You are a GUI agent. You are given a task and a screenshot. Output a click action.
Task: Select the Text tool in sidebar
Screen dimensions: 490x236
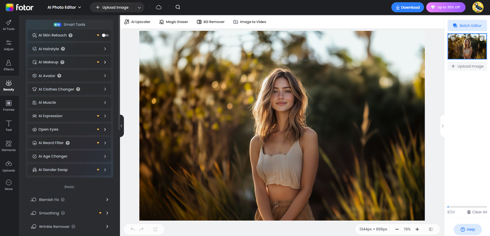[x=9, y=125]
